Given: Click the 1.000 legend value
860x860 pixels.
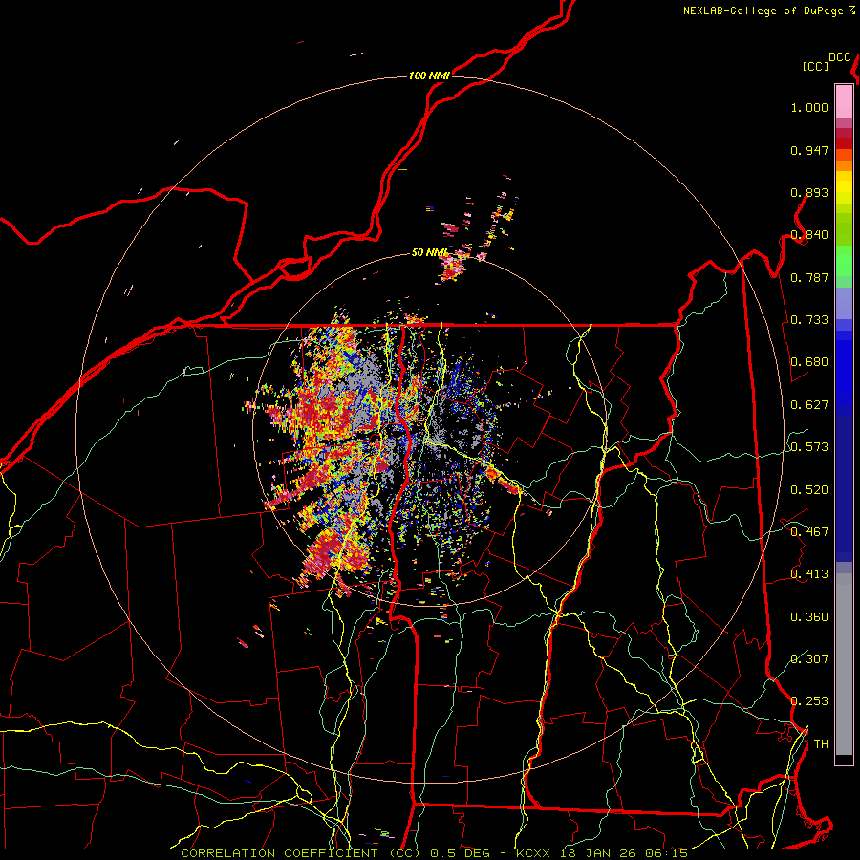Looking at the screenshot, I should click(809, 107).
